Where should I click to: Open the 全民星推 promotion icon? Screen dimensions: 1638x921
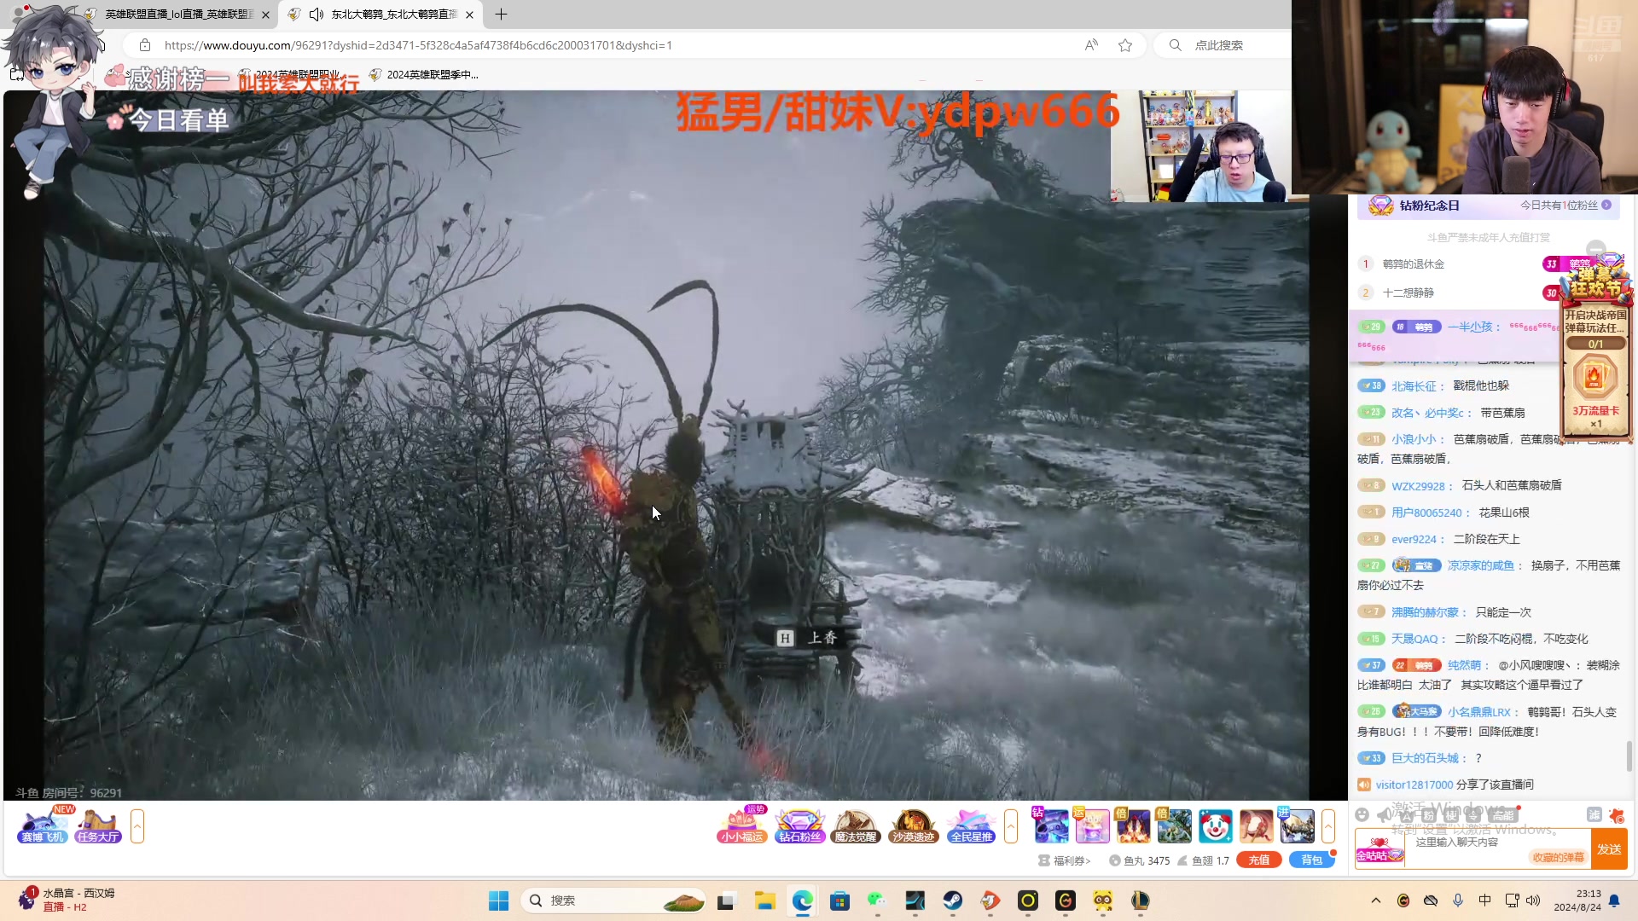click(971, 825)
